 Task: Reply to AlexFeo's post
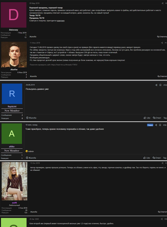tap(162, 76)
